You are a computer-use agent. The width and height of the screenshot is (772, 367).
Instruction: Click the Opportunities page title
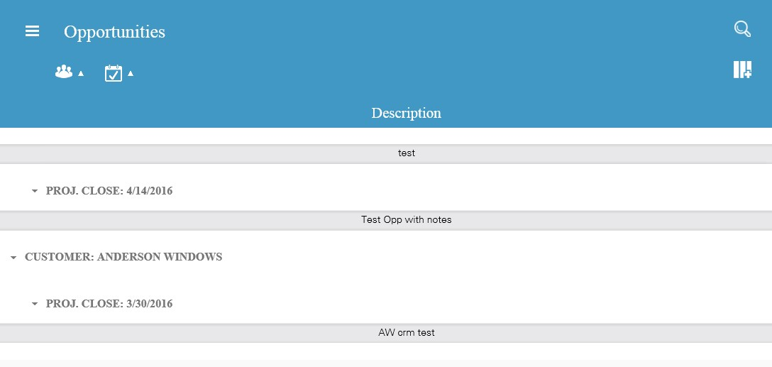(x=114, y=31)
